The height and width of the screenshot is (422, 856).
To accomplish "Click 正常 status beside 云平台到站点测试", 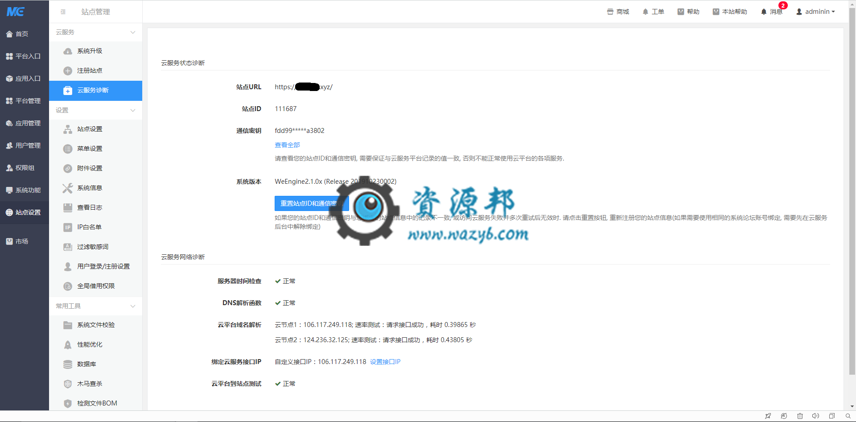I will pos(285,384).
